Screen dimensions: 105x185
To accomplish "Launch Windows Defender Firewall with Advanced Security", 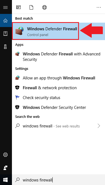I will coord(58,57).
